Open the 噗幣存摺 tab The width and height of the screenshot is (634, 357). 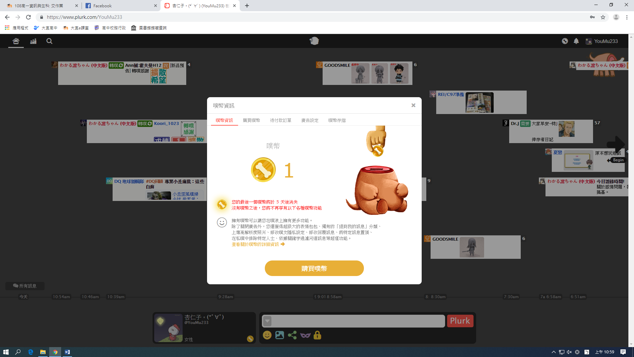pos(337,120)
